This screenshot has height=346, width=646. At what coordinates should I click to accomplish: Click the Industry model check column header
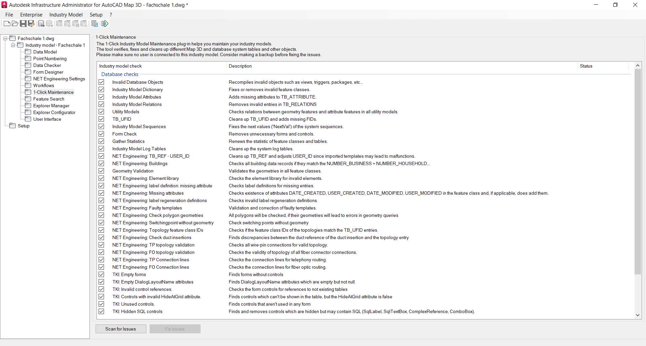coord(161,66)
